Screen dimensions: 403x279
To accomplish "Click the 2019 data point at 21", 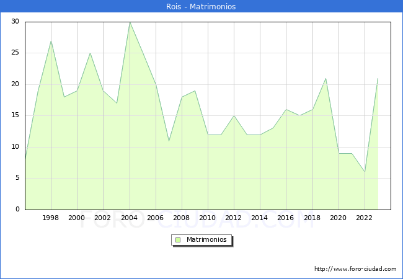I will 326,78.
